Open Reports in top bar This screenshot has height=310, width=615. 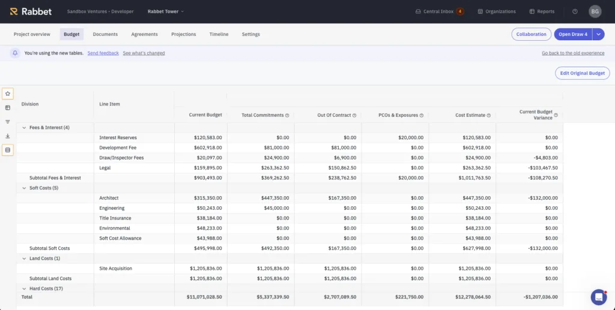pos(542,11)
